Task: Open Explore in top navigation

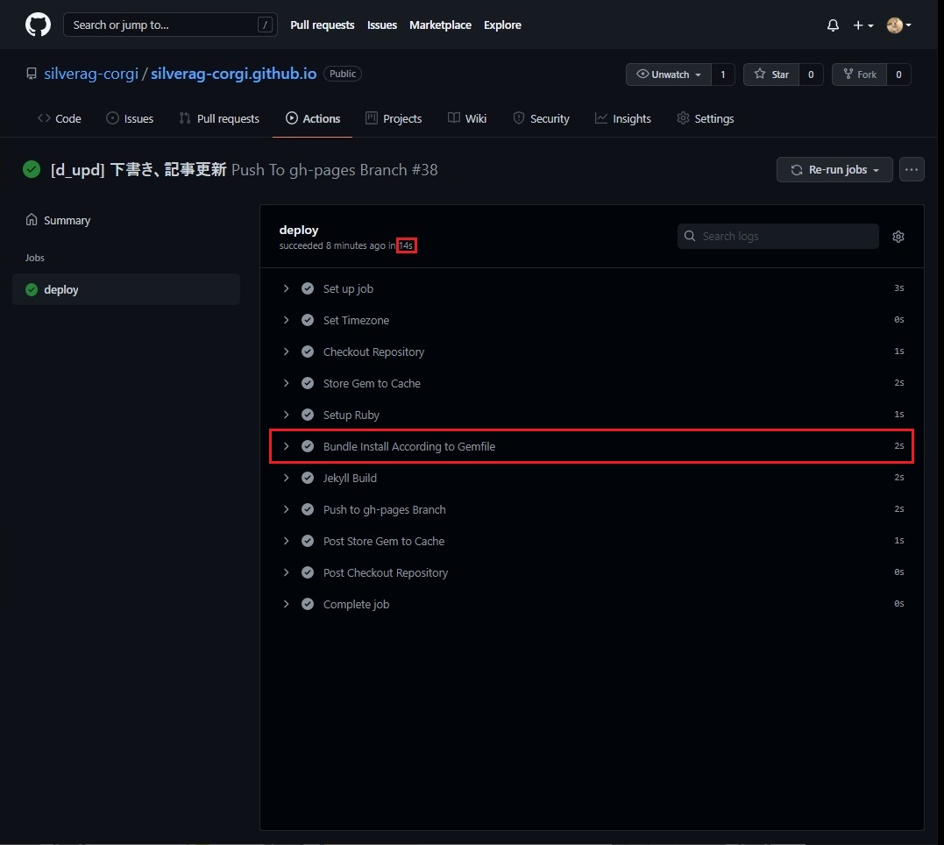Action: coord(503,25)
